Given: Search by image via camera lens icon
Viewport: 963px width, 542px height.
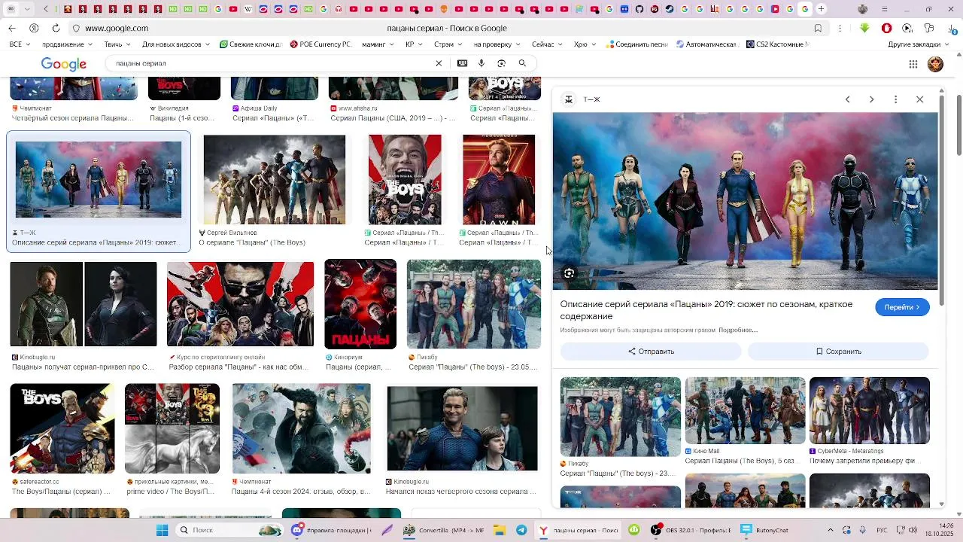Looking at the screenshot, I should point(502,63).
